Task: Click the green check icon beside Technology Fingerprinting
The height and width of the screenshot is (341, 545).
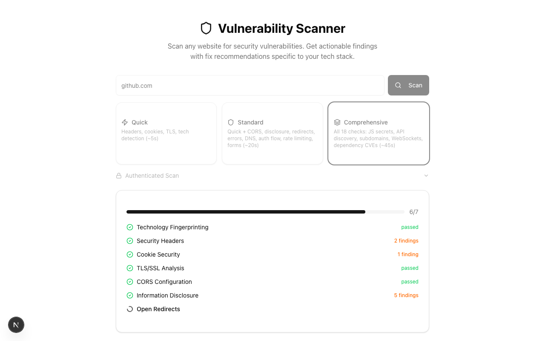Action: (x=129, y=227)
